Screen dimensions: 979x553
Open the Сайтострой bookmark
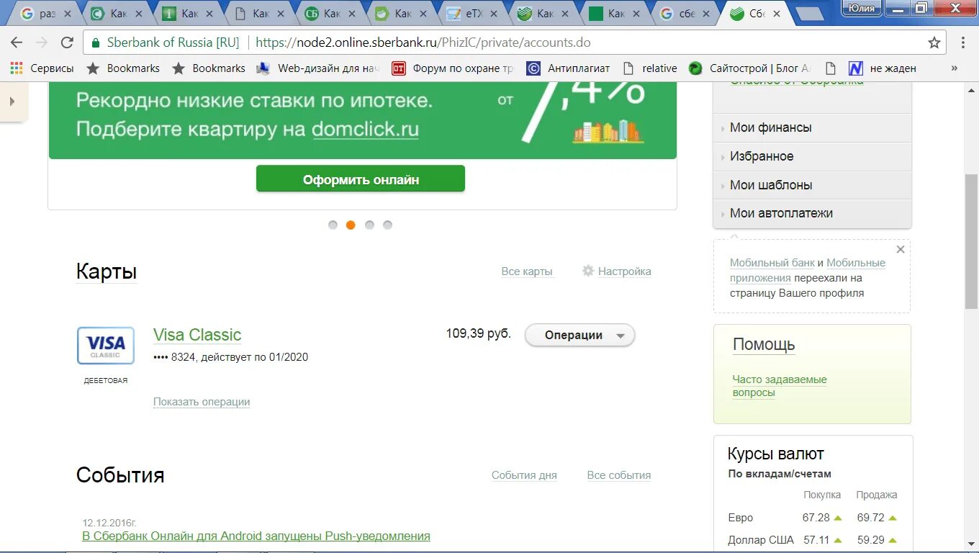[749, 68]
